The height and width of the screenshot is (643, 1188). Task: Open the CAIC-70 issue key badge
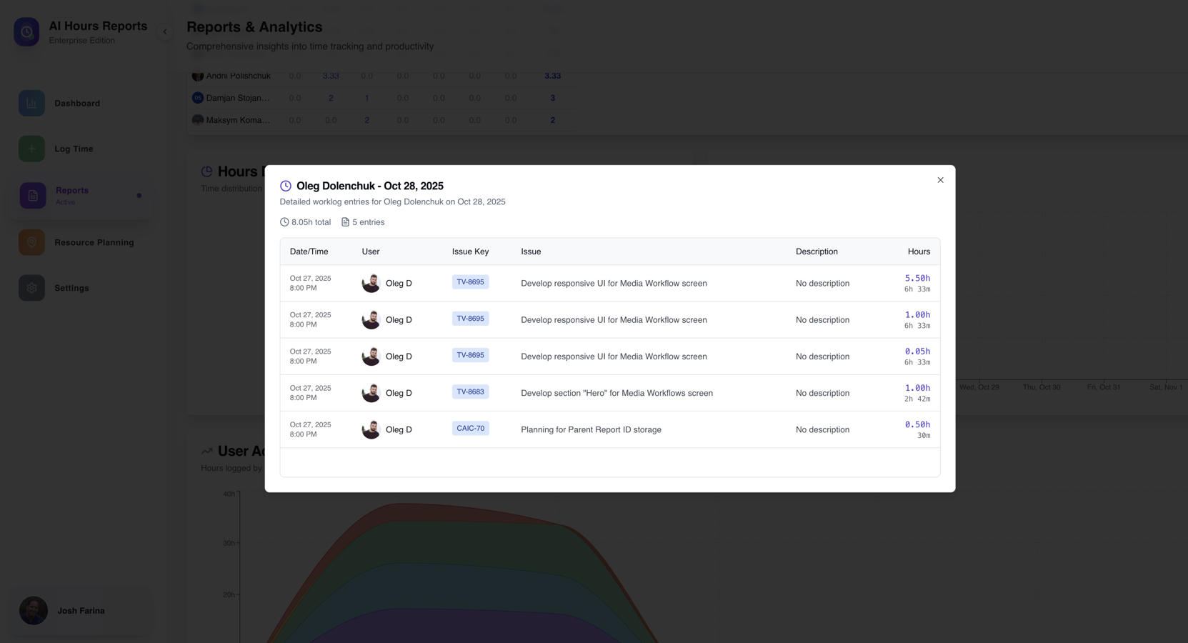(x=470, y=429)
